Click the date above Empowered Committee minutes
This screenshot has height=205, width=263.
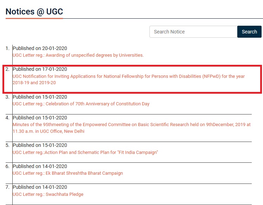pos(40,118)
